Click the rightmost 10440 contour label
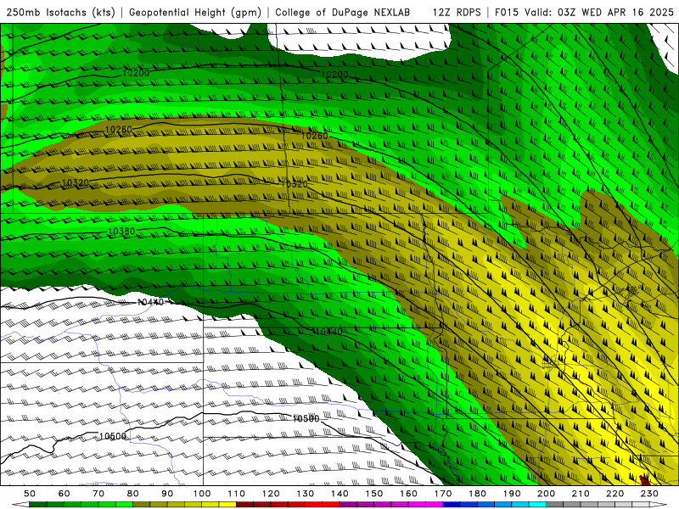Viewport: 679px width, 509px height. [328, 332]
